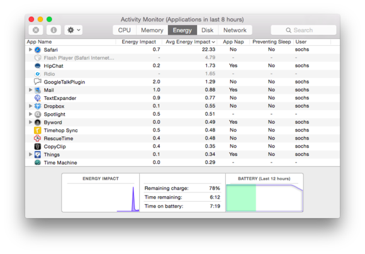The height and width of the screenshot is (254, 365).
Task: Minimize the Activity Monitor window
Action: [x=40, y=19]
